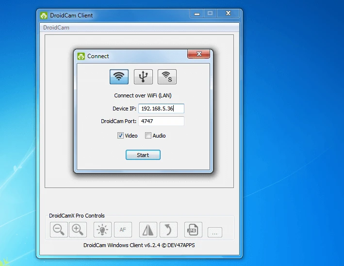This screenshot has width=344, height=266.
Task: Trigger autofocus with the AF button
Action: tap(123, 230)
